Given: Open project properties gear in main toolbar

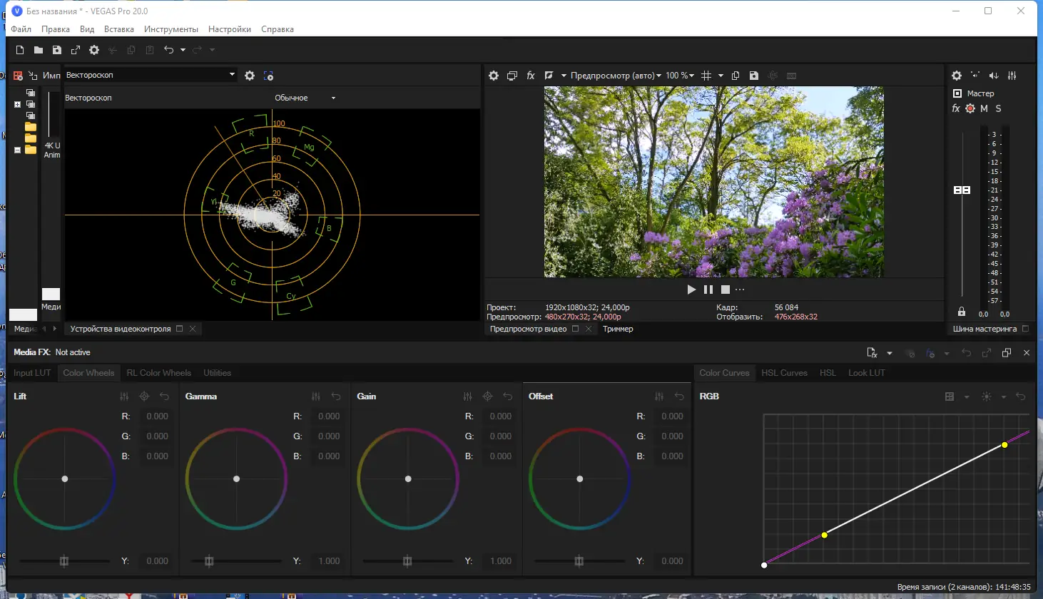Looking at the screenshot, I should pyautogui.click(x=94, y=50).
